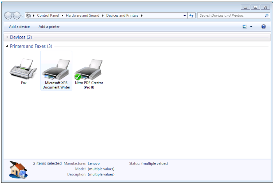This screenshot has height=184, width=275.
Task: Open the breadcrumb arrow after Control Panel
Action: [62, 16]
